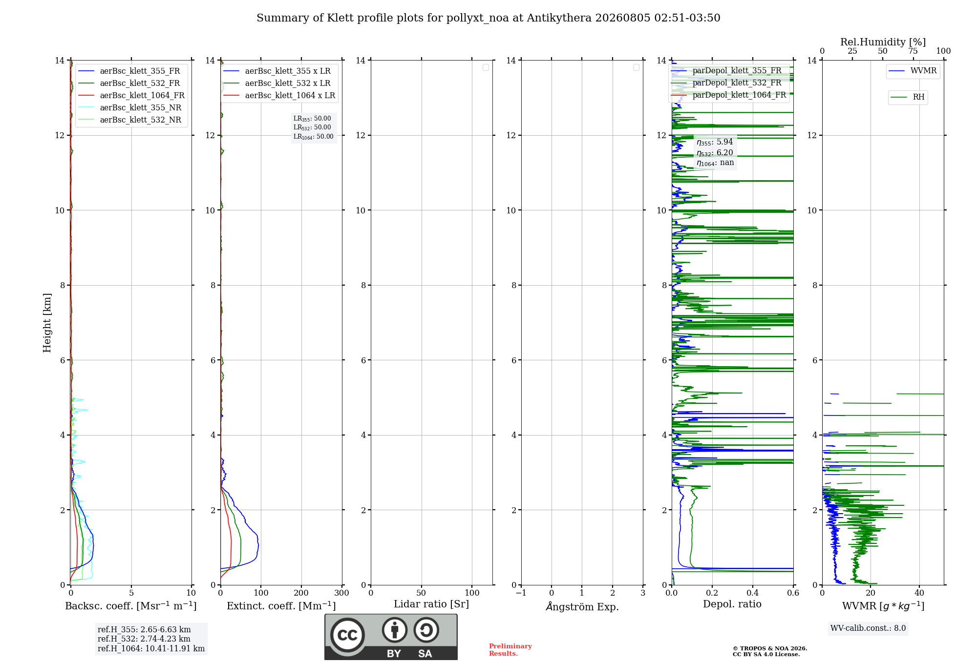Click the Ångström Exp. axis label
The width and height of the screenshot is (977, 664).
click(582, 606)
